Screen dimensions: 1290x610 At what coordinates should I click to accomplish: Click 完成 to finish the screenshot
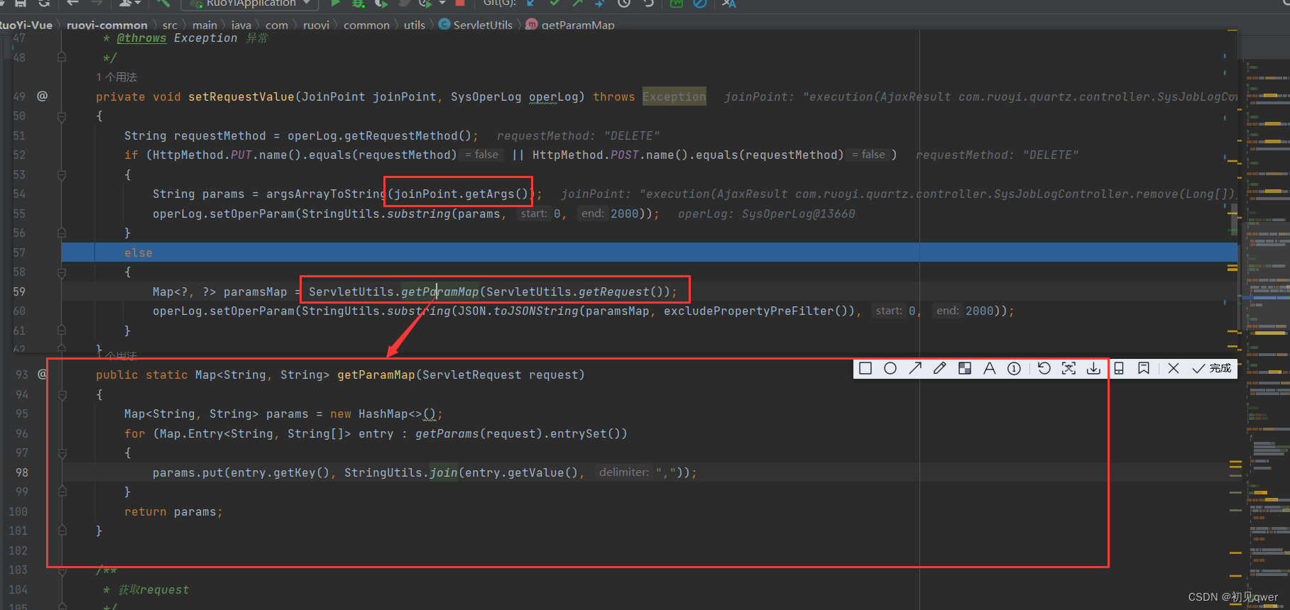click(x=1212, y=368)
